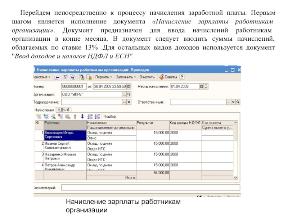Click the empty Подразделение input field
The width and height of the screenshot is (288, 216).
(92, 102)
